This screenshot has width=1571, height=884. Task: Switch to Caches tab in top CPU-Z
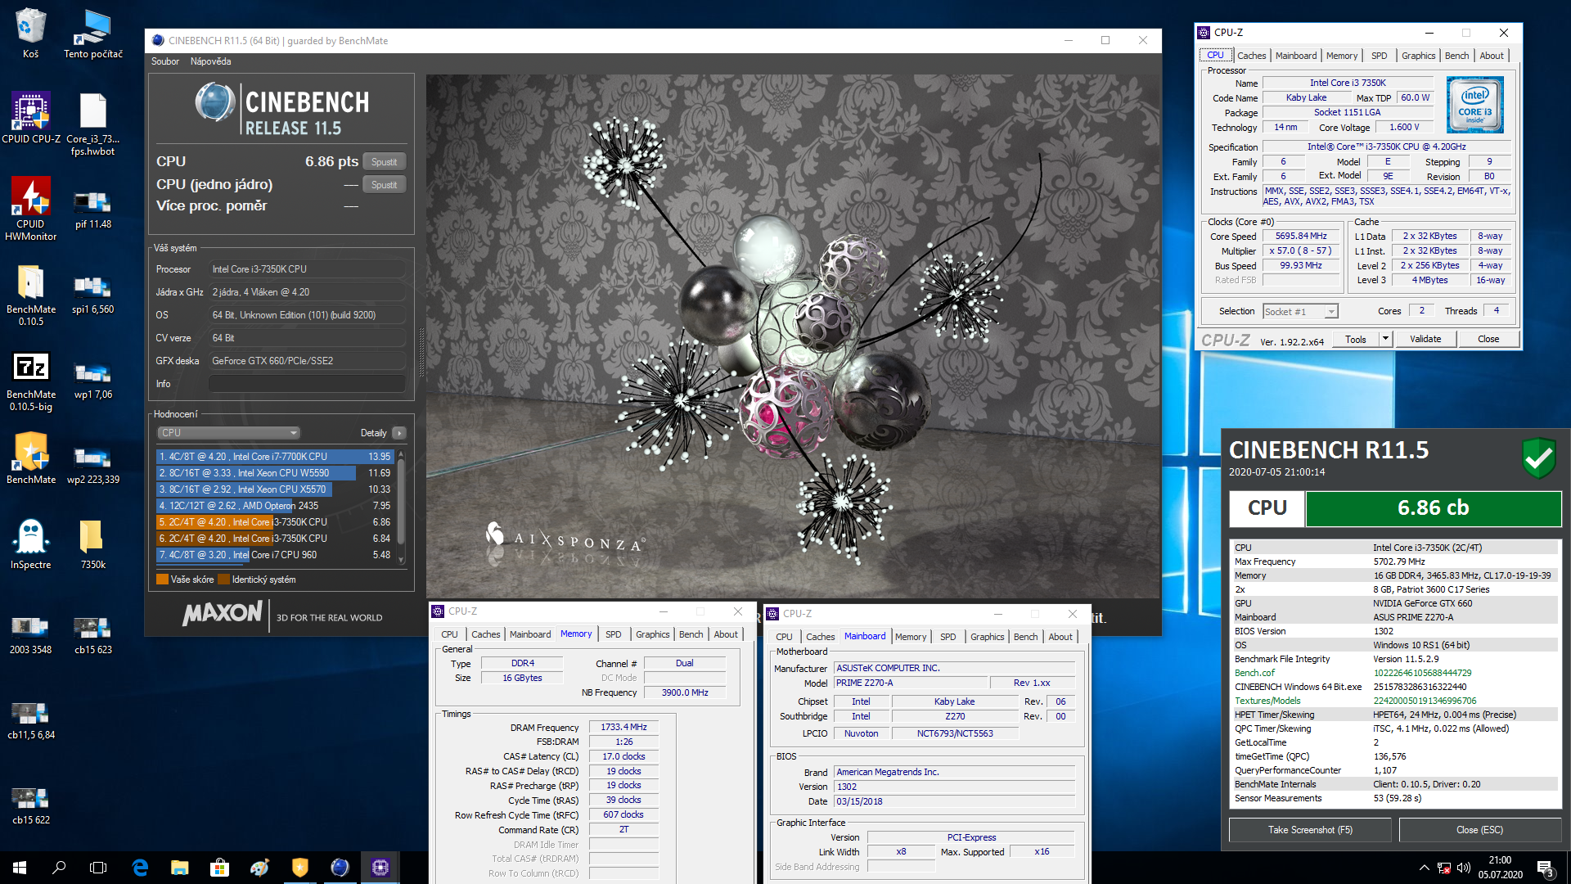coord(1251,56)
